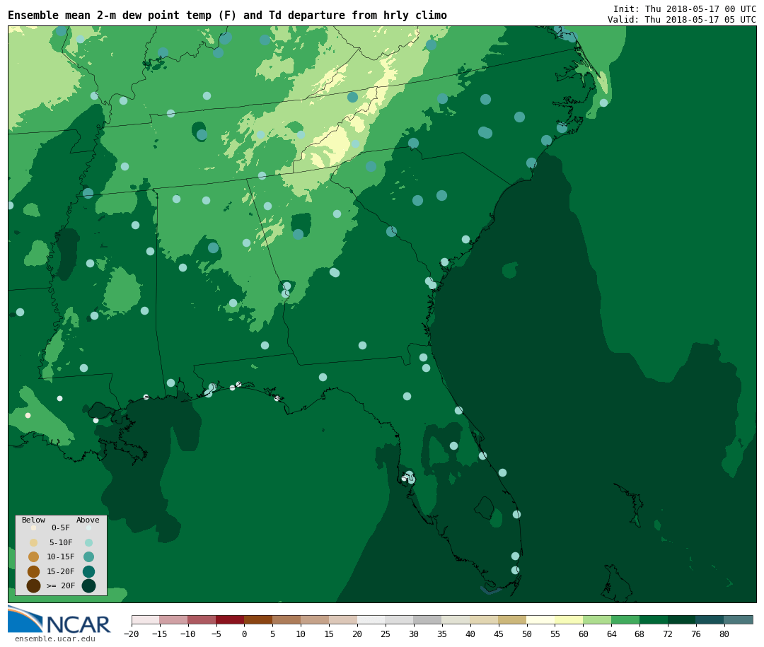
Task: Click the Init: Thu 2018-05-17 00 UTC line
Action: coord(685,8)
